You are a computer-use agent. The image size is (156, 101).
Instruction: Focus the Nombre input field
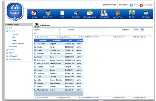(52, 30)
